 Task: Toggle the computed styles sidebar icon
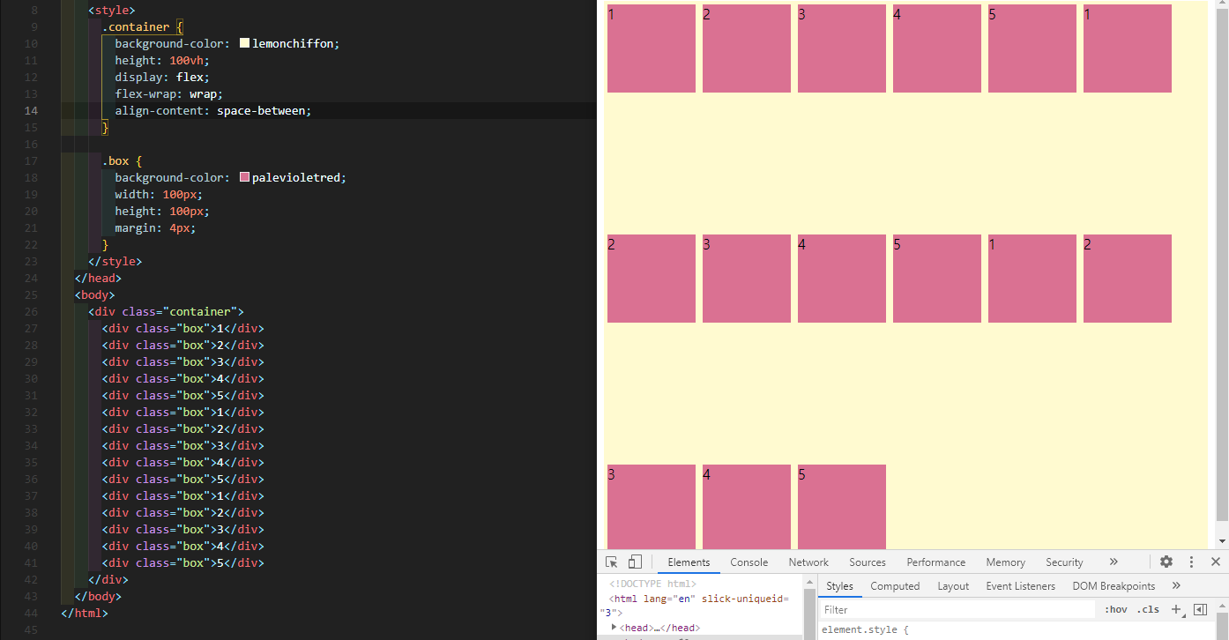click(1200, 609)
